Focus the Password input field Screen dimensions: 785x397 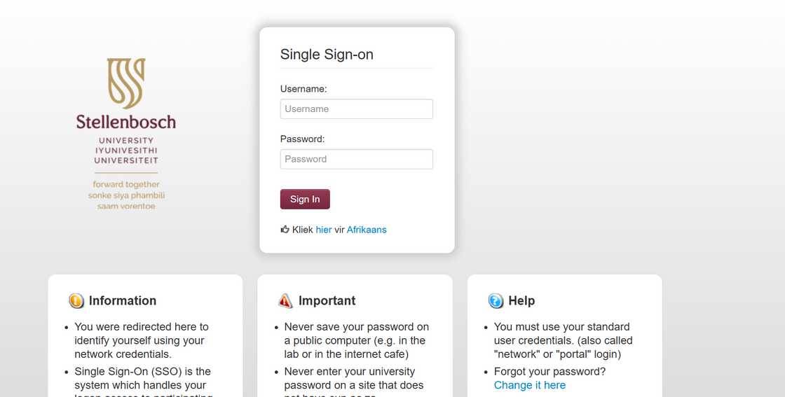[x=356, y=159]
